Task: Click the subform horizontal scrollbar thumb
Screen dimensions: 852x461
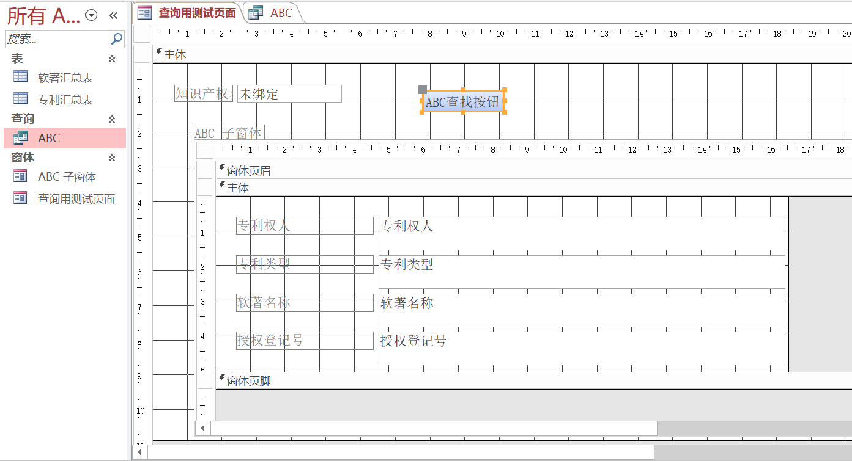Action: (x=434, y=428)
